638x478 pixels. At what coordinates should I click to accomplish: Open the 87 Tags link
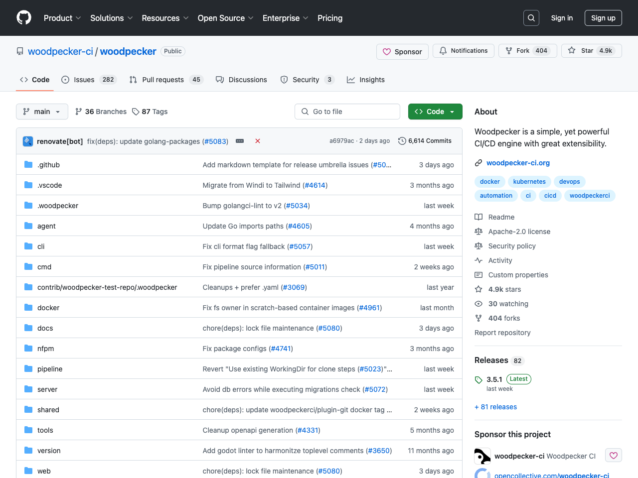tap(150, 112)
